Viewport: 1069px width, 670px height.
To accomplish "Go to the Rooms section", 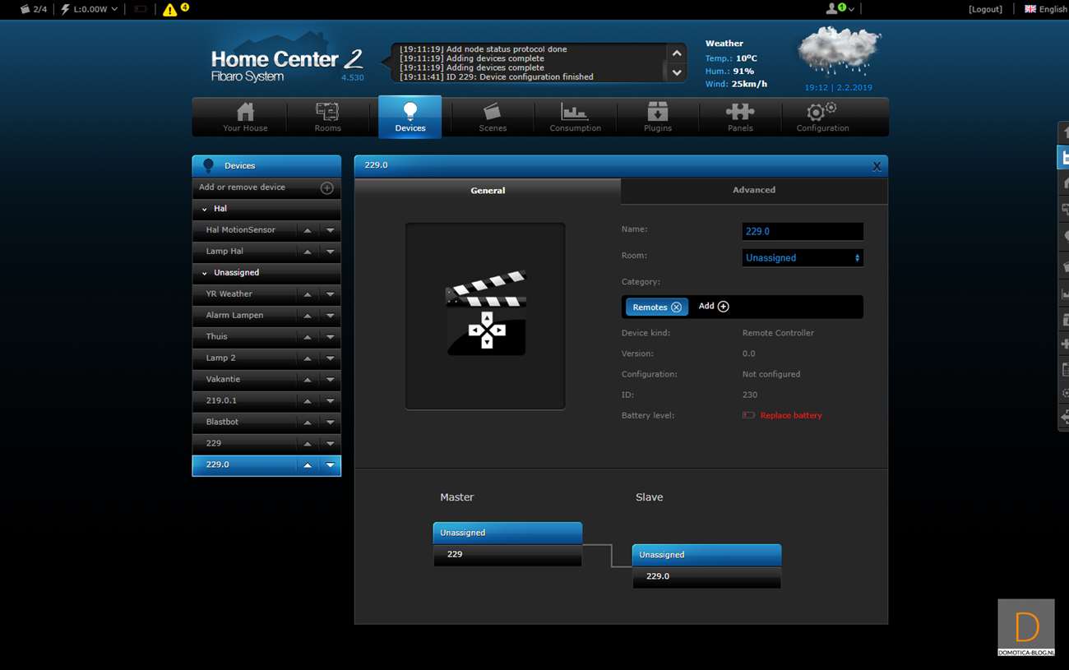I will point(327,117).
